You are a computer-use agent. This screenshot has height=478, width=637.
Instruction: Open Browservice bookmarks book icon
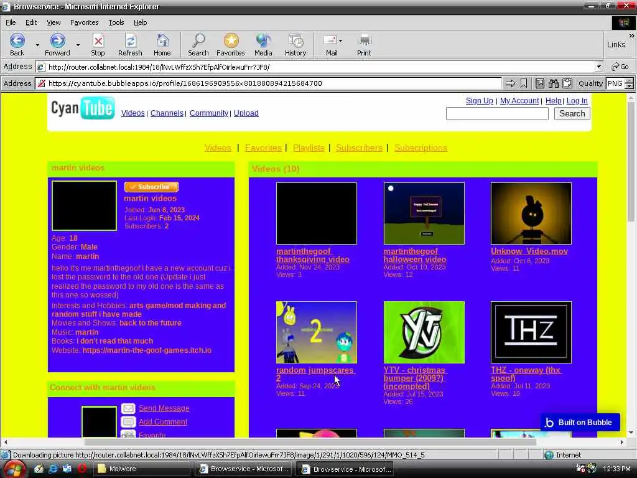coord(540,83)
